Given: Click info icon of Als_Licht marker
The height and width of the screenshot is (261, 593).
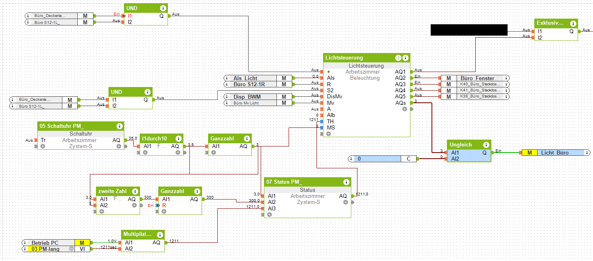Looking at the screenshot, I should click(226, 78).
